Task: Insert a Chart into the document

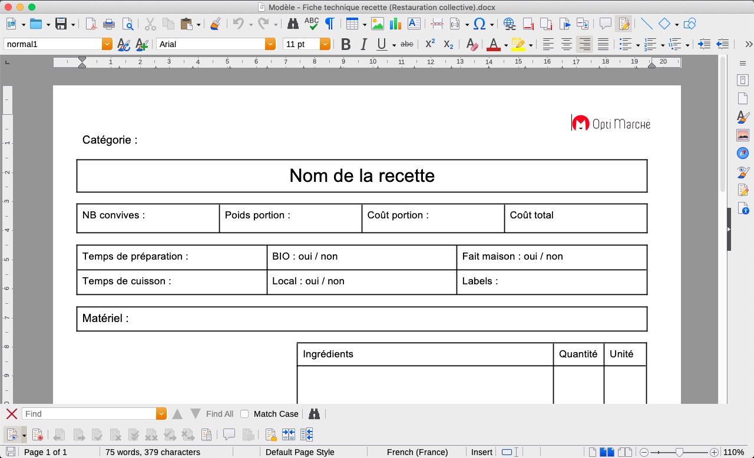Action: pyautogui.click(x=395, y=24)
